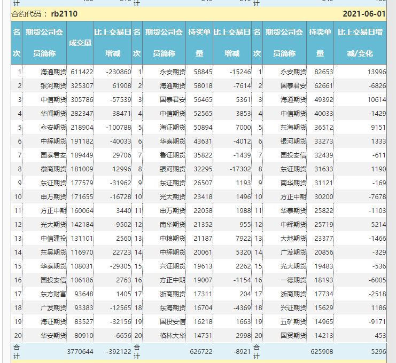Click the 比上交易日增减/变化 column header
Viewport: 396px width, 363px height.
(x=360, y=43)
